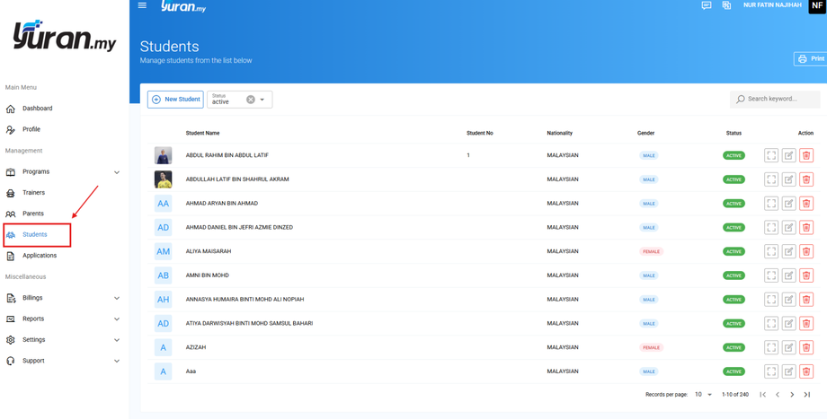Delete student AMNI BIN MOHD

[x=806, y=275]
